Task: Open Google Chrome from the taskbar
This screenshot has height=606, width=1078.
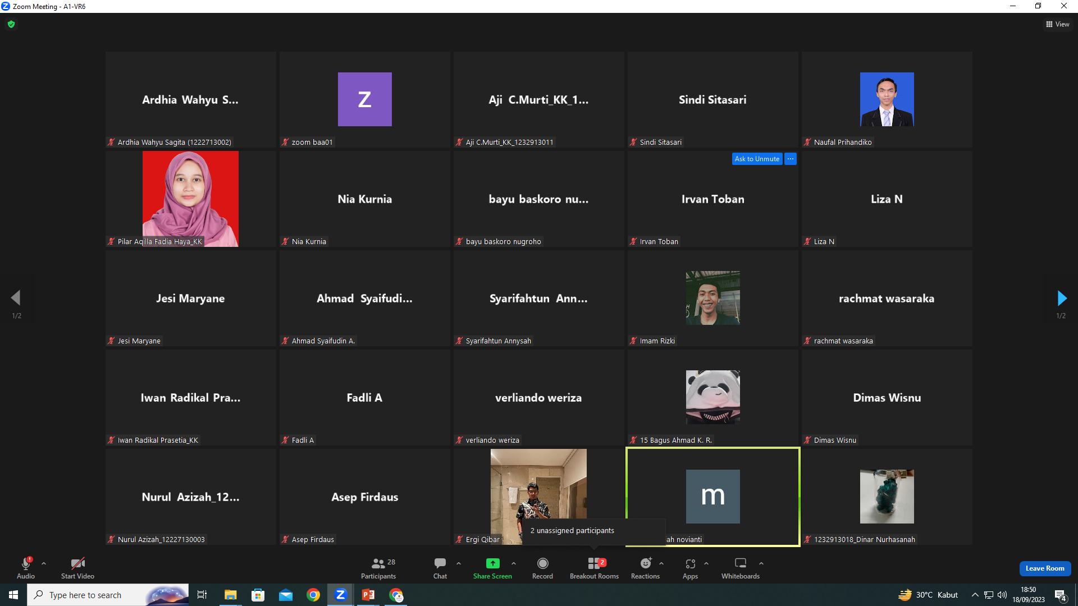Action: click(x=313, y=595)
